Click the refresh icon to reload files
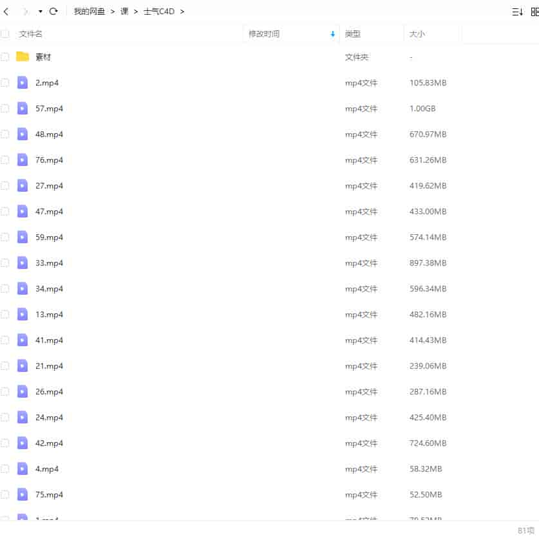The height and width of the screenshot is (538, 539). coord(53,11)
